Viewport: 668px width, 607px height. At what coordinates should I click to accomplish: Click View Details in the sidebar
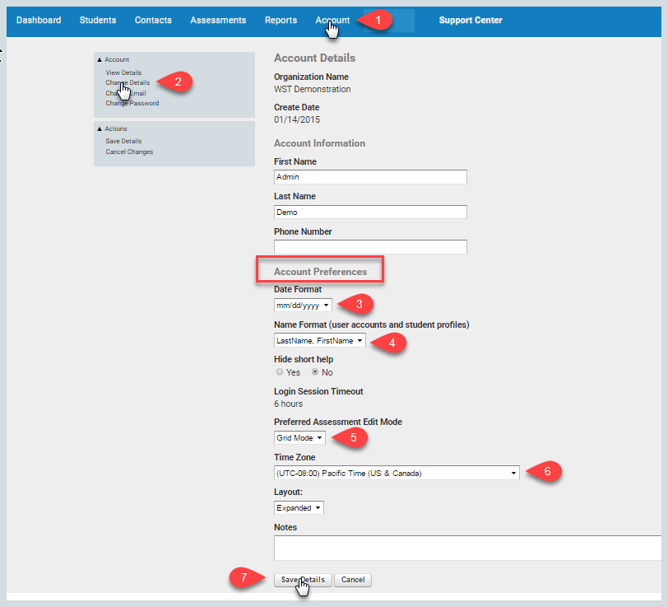(x=123, y=72)
